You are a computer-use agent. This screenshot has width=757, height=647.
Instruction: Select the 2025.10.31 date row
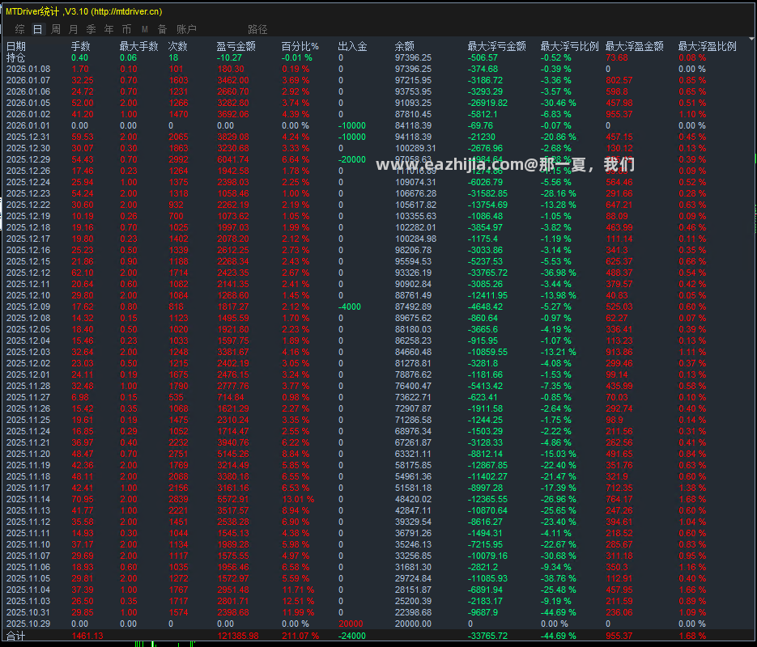pyautogui.click(x=28, y=612)
